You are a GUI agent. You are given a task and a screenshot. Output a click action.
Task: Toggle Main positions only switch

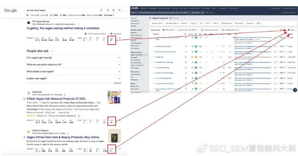202,30
